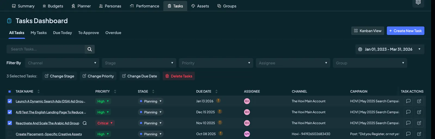Edit the Launch A Dynamic Search task
This screenshot has width=435, height=139.
[x=419, y=101]
